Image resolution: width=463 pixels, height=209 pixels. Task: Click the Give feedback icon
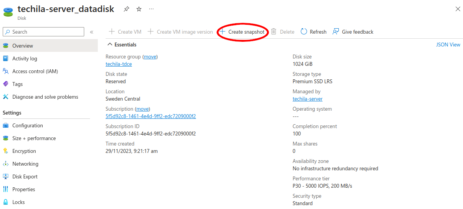[336, 32]
